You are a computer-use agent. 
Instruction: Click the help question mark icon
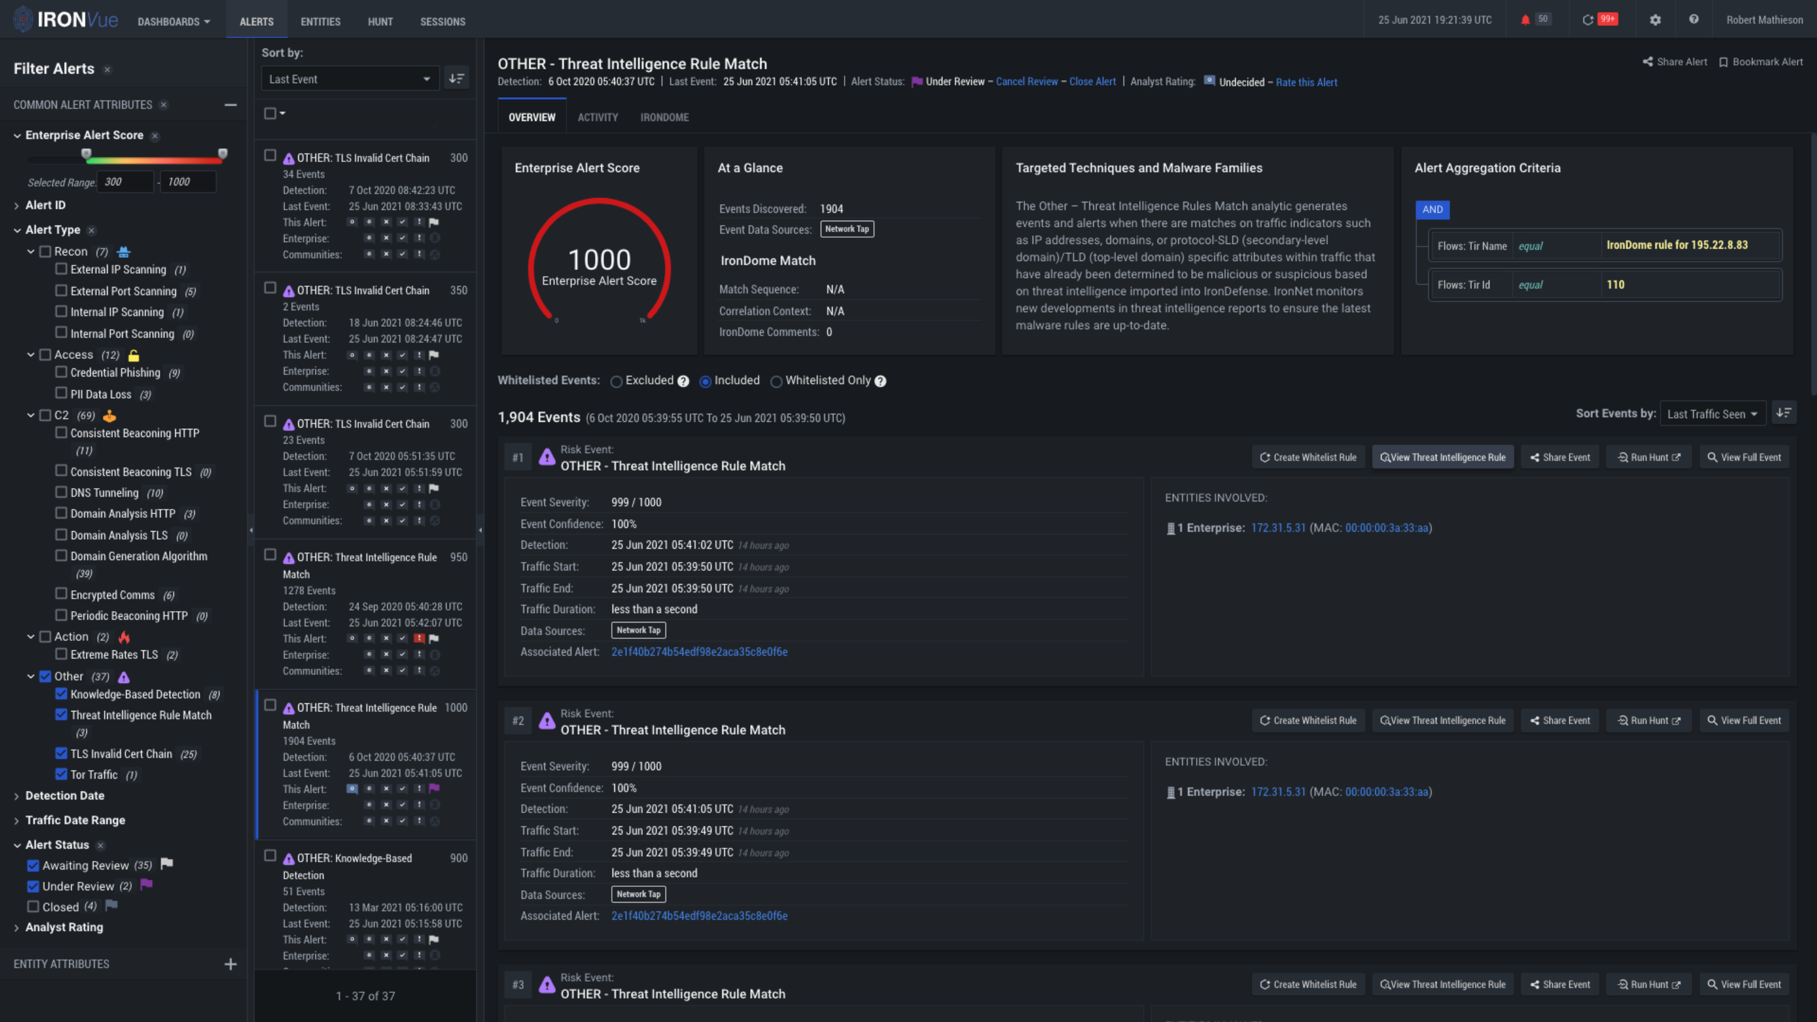[1693, 20]
